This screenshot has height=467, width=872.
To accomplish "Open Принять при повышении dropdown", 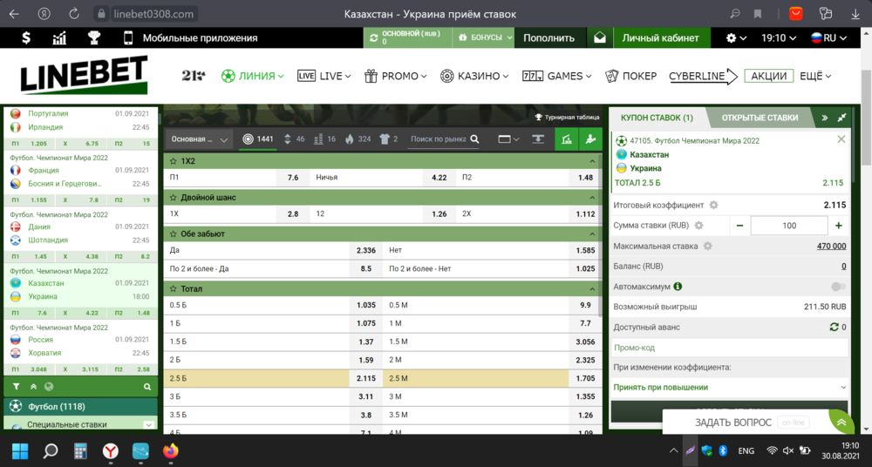I will click(x=730, y=388).
